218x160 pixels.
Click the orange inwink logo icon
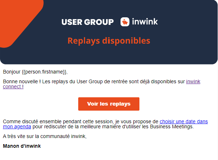coord(125,22)
